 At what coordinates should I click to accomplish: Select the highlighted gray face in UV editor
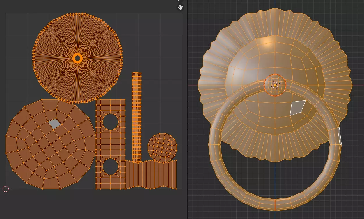pos(55,124)
